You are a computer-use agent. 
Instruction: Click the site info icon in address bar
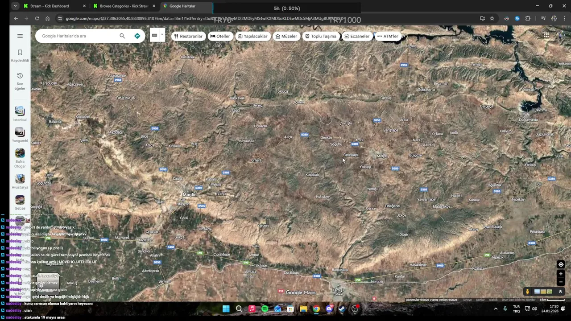[60, 18]
